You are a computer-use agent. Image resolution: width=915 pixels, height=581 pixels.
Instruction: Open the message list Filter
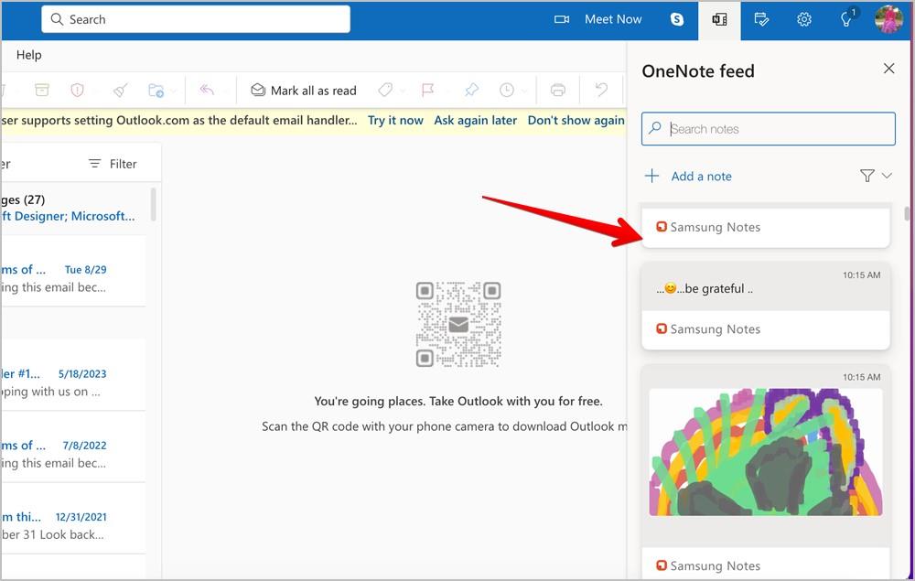[113, 164]
